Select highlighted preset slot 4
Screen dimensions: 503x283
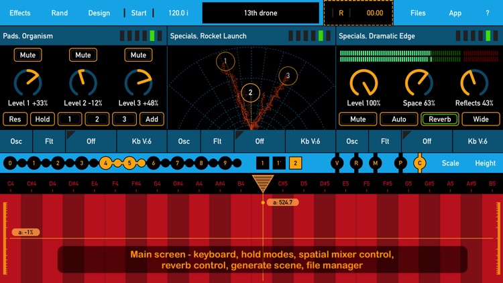[x=105, y=163]
